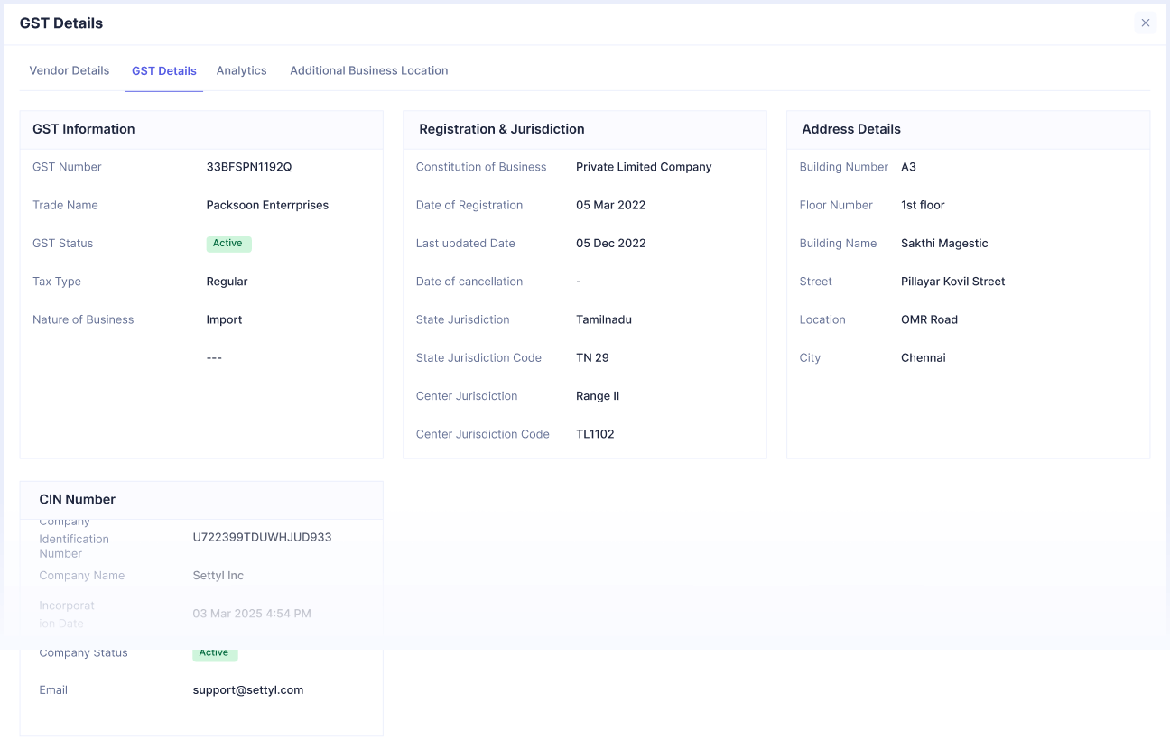Click the Tax Type value Regular
1170x740 pixels.
[227, 282]
